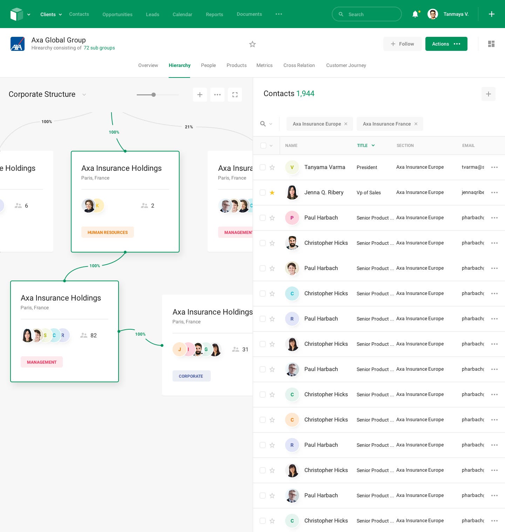Image resolution: width=505 pixels, height=532 pixels.
Task: Switch to the Customer Journey tab
Action: click(x=346, y=65)
